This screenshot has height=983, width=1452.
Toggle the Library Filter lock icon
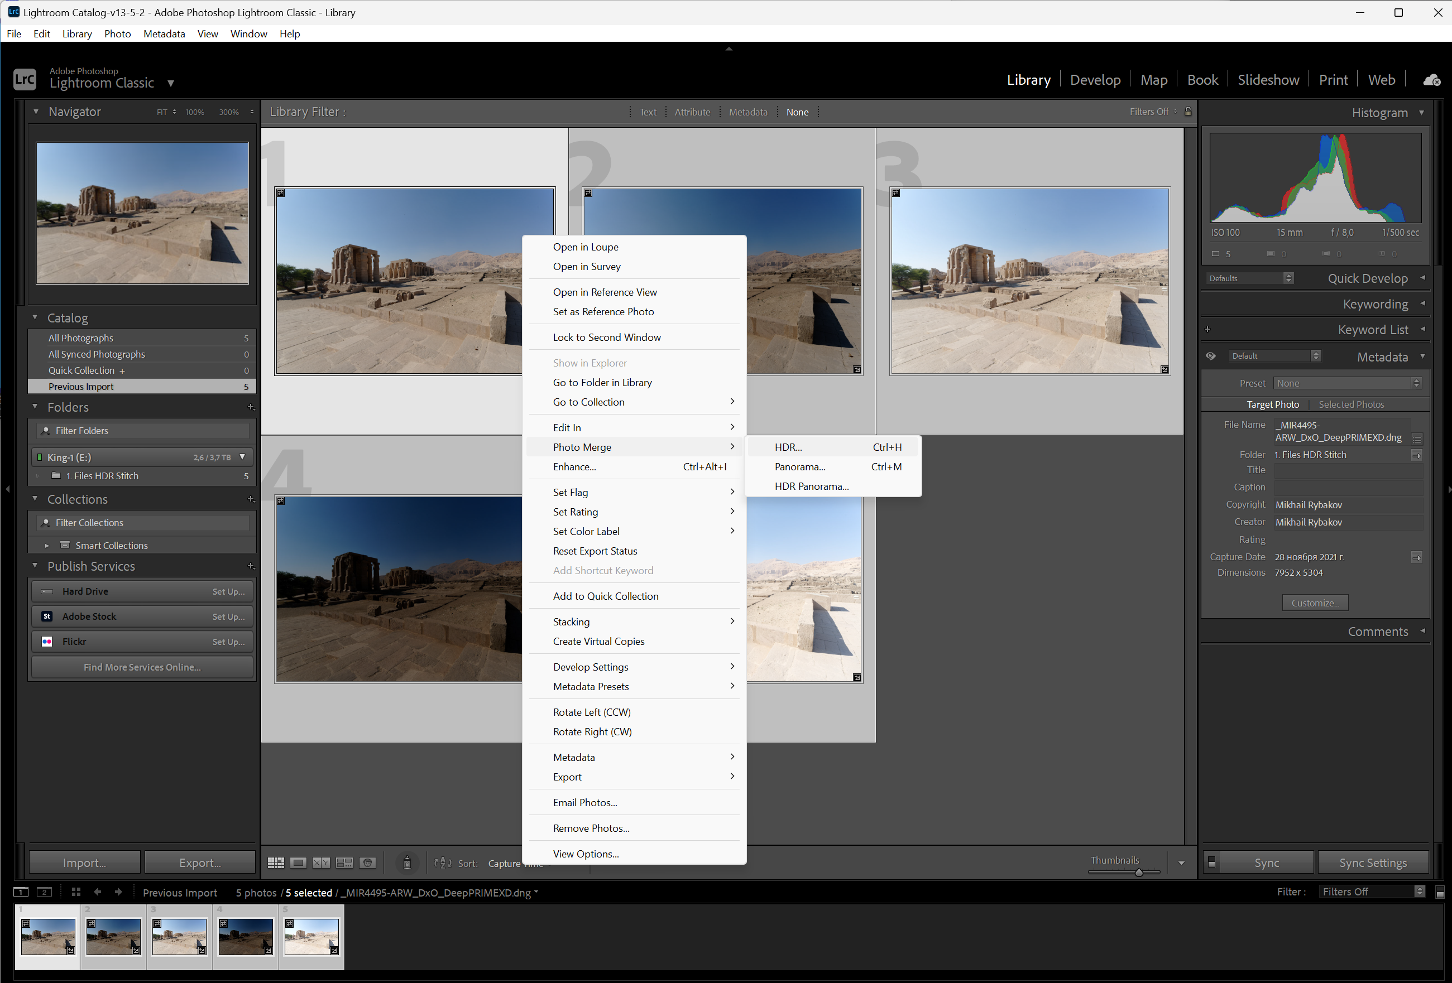[1189, 111]
